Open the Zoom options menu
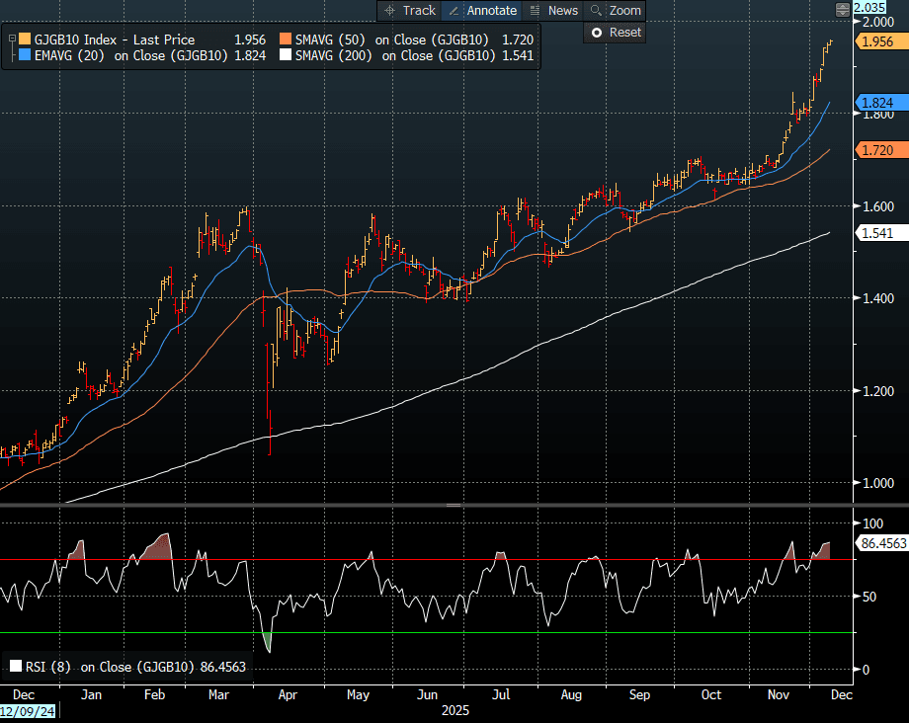Image resolution: width=909 pixels, height=723 pixels. pos(624,10)
